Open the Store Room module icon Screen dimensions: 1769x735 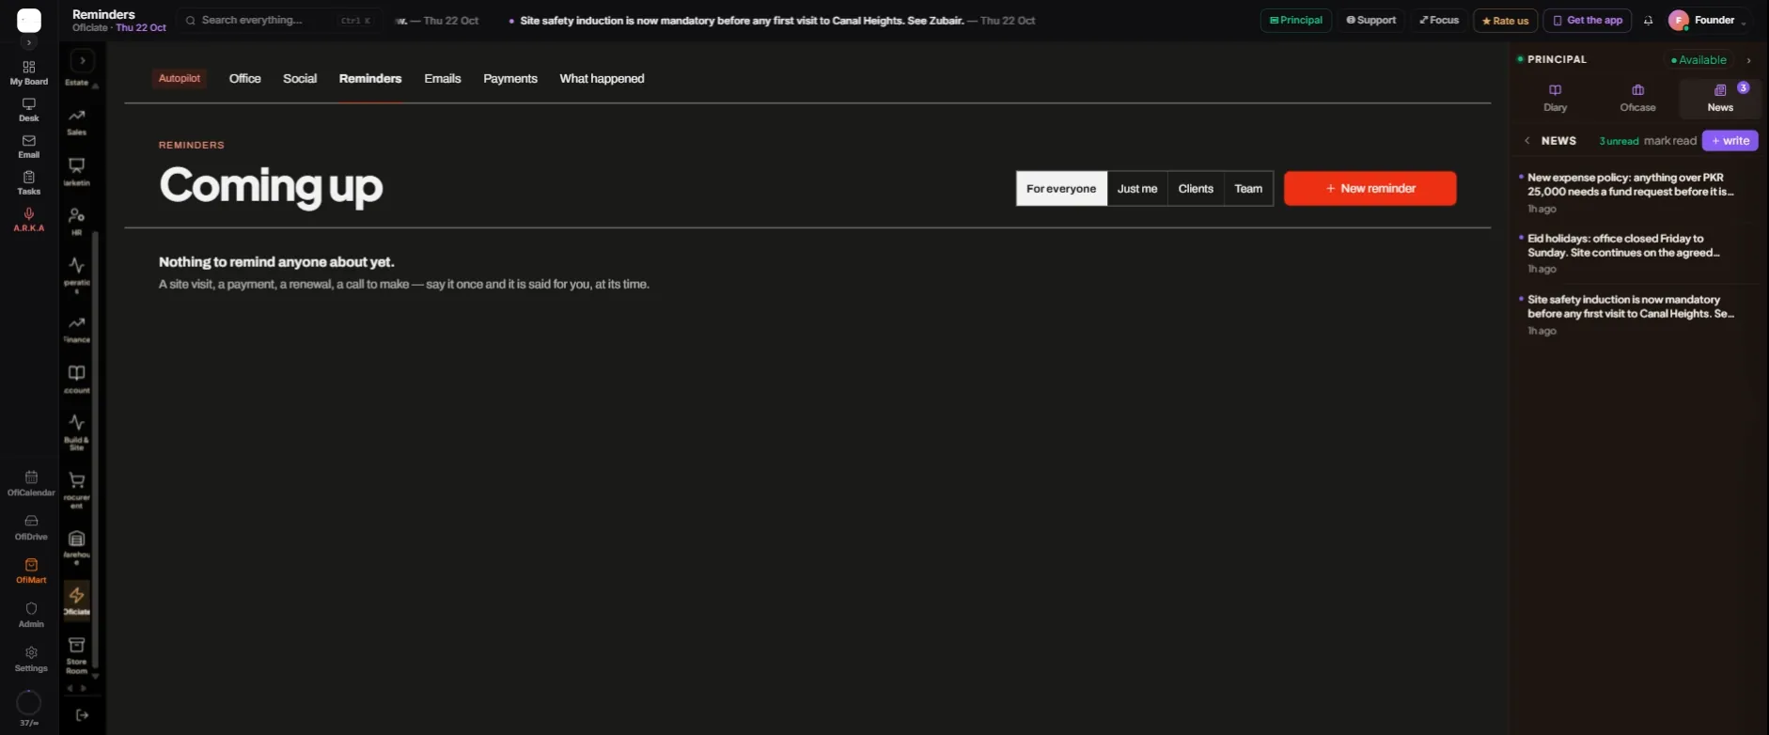coord(77,656)
